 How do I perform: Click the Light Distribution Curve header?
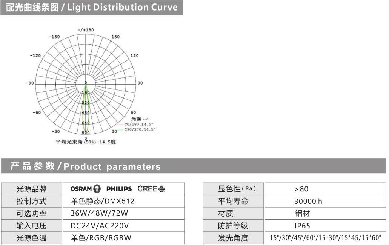point(92,8)
